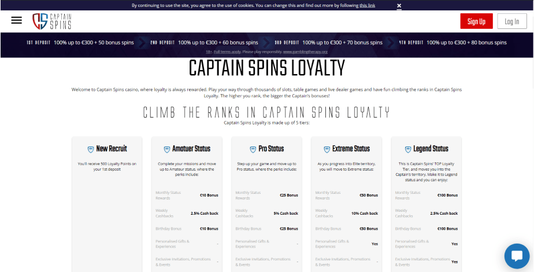Dismiss the cookie notice with the X
This screenshot has width=534, height=272.
point(399,5)
